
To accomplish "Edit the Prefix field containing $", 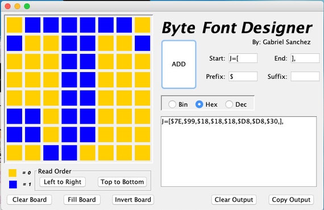I will (x=243, y=77).
